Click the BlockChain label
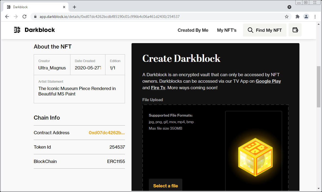 click(x=45, y=161)
